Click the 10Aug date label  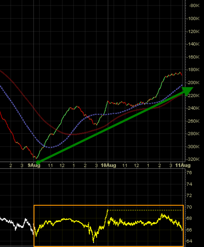108,165
